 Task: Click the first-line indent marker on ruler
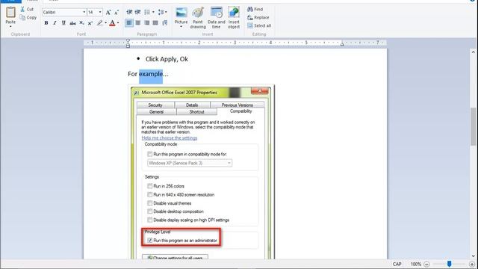[128, 40]
